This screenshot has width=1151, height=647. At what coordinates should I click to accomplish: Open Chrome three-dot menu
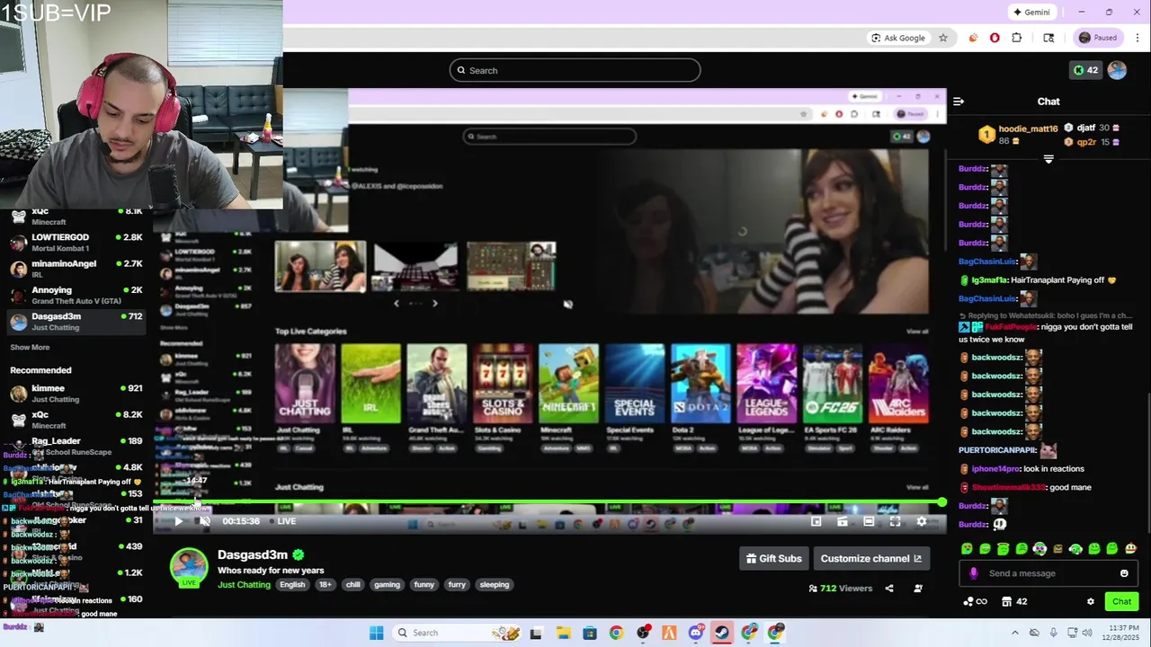[x=1138, y=38]
